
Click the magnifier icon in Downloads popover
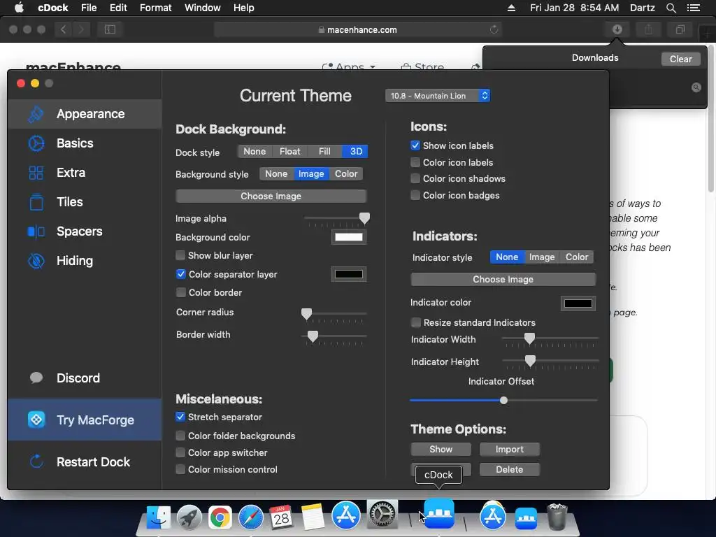(x=696, y=87)
